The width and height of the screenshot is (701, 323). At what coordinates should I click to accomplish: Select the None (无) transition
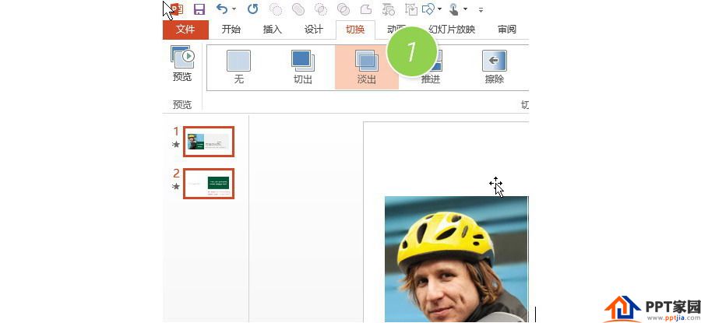click(238, 66)
